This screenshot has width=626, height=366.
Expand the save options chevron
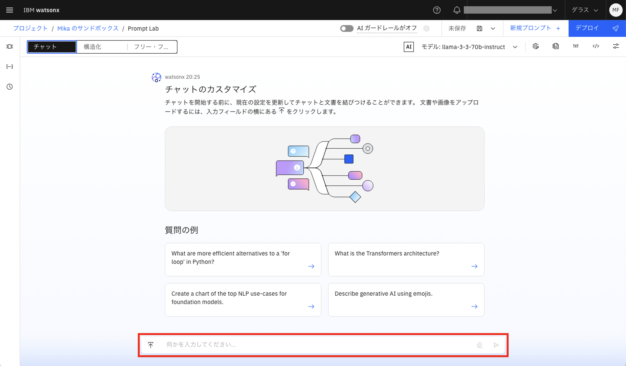click(493, 28)
